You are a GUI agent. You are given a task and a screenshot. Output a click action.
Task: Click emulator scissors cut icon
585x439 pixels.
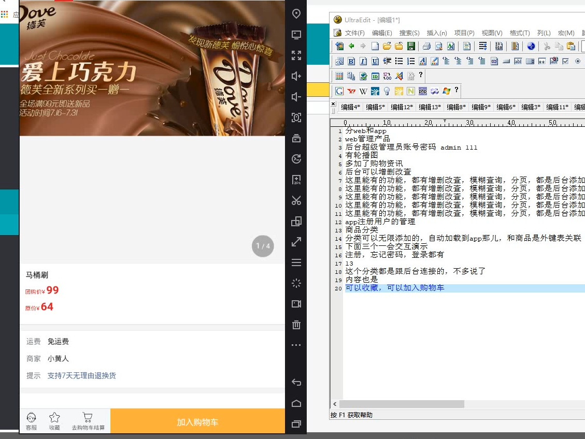296,200
